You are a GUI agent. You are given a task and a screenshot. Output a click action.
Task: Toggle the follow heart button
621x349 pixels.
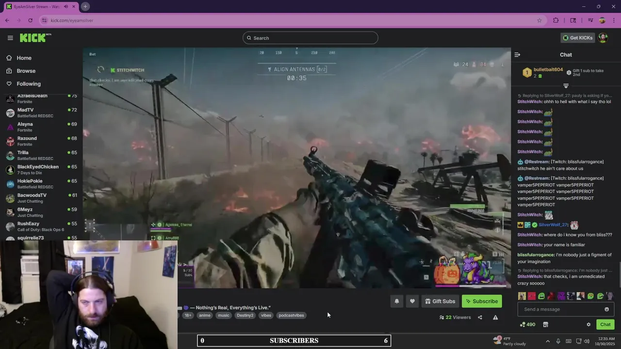(x=412, y=301)
